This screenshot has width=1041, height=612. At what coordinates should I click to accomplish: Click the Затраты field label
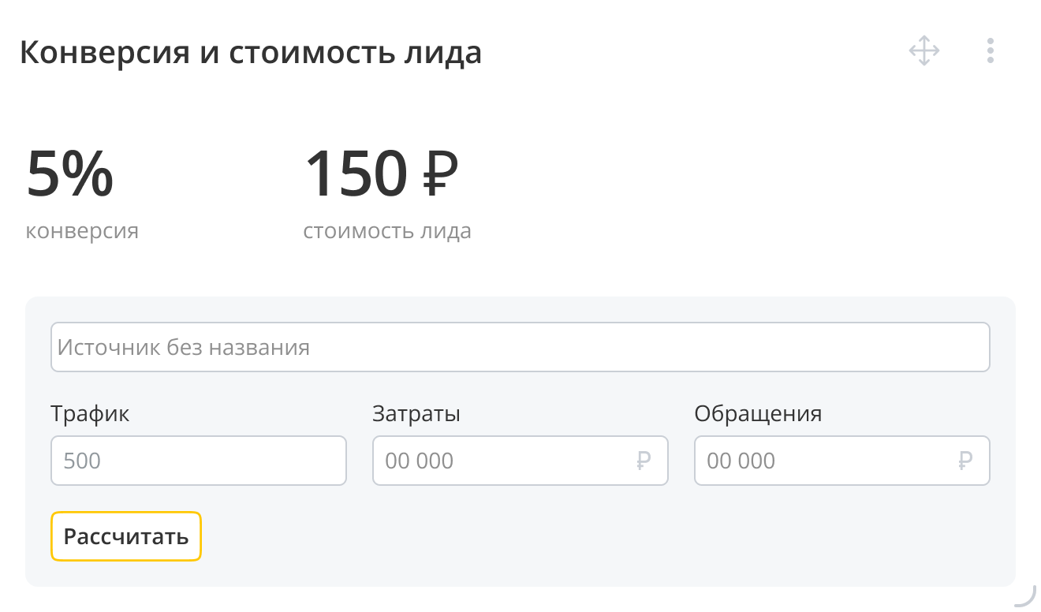(x=416, y=413)
